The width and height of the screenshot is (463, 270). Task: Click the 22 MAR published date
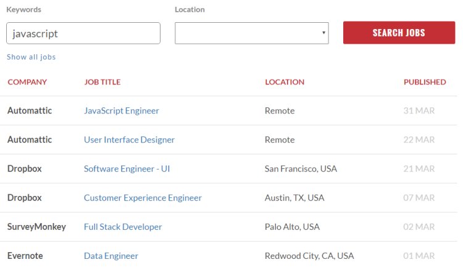click(x=419, y=139)
